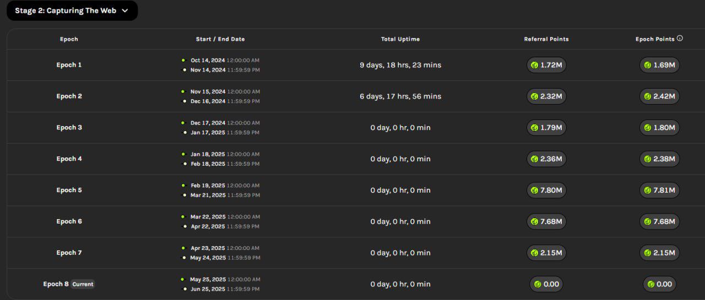
Task: Click the leaf icon in Epoch 5 referral points
Action: [x=534, y=190]
